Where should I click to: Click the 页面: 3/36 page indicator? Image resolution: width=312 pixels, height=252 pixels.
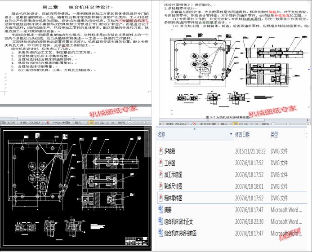[x=8, y=123]
